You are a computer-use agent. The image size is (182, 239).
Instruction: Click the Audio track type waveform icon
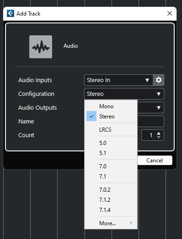[41, 47]
